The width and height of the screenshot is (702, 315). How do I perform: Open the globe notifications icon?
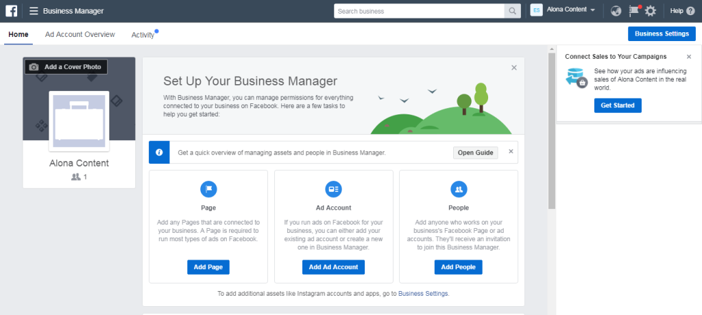coord(616,11)
